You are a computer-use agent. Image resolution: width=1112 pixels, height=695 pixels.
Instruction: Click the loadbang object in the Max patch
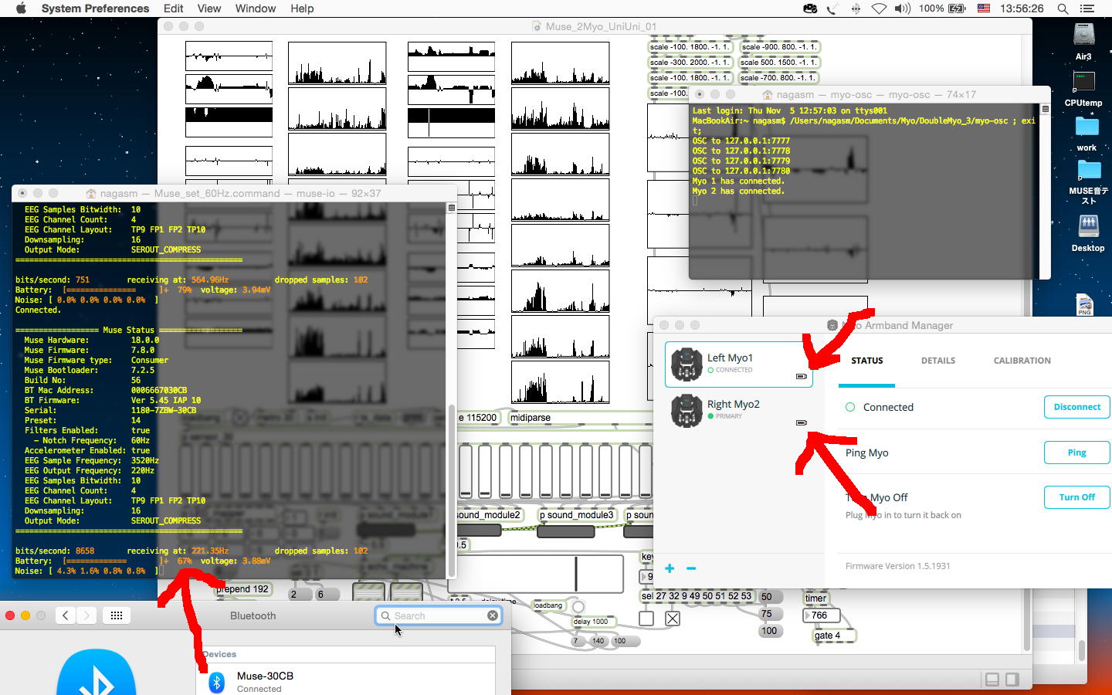tap(548, 605)
